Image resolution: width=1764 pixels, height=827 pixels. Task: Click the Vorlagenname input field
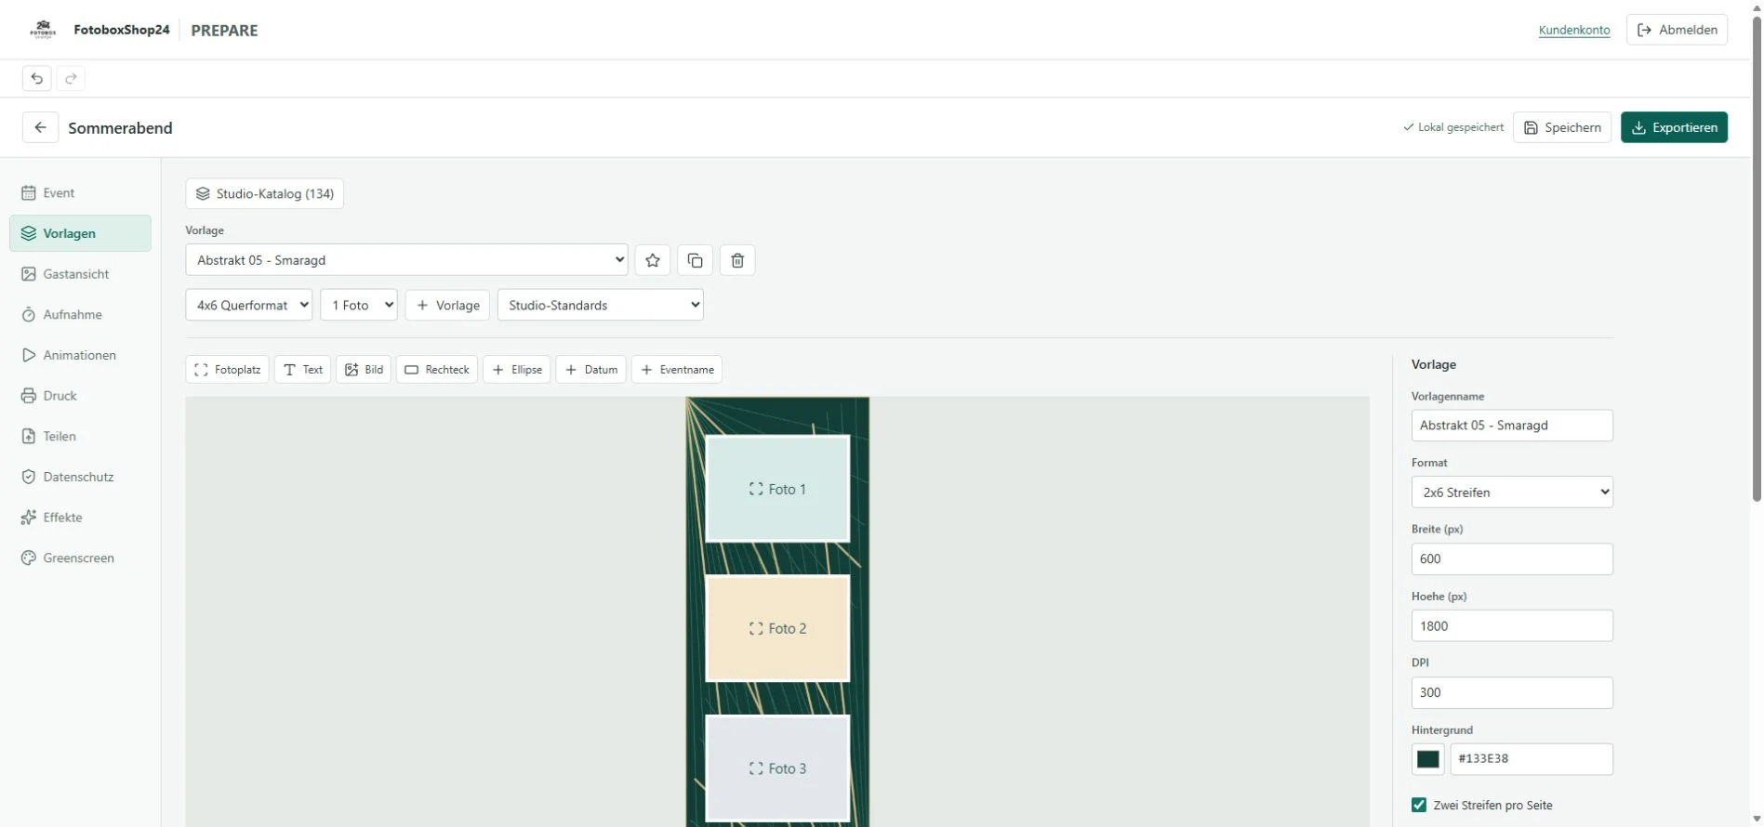1512,426
